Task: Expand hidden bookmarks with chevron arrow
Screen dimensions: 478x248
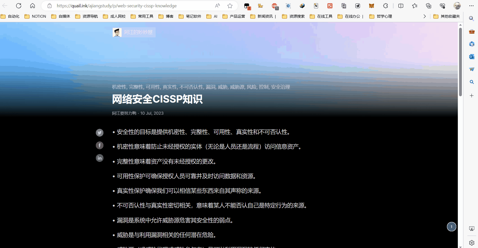Action: pyautogui.click(x=425, y=16)
